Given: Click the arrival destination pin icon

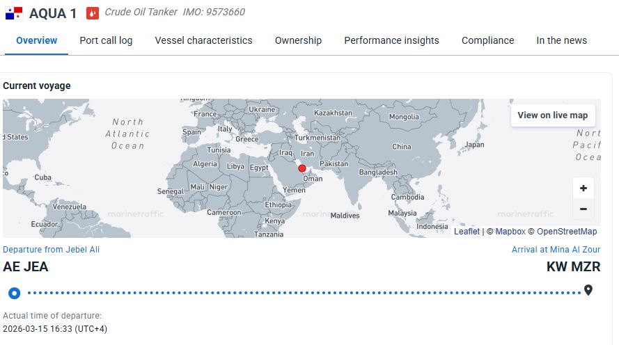Looking at the screenshot, I should (588, 291).
